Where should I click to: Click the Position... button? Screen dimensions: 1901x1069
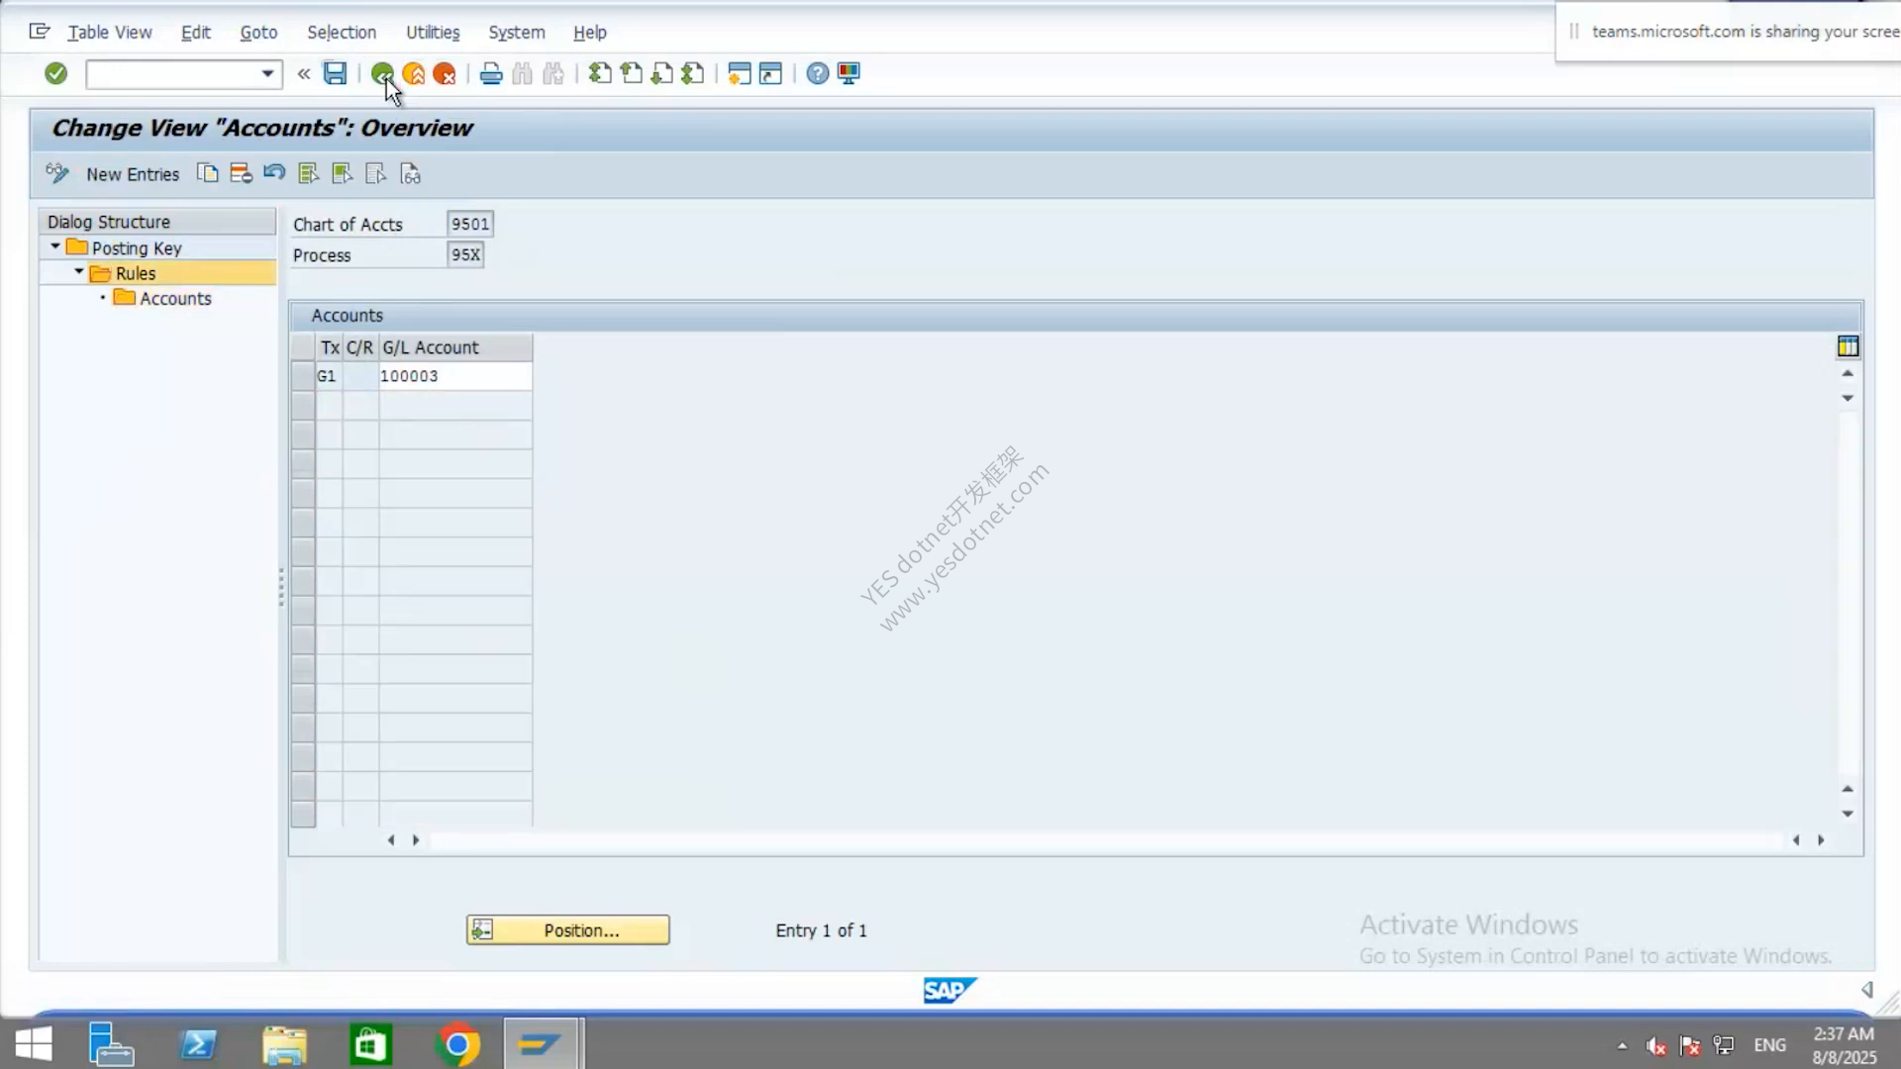tap(568, 930)
